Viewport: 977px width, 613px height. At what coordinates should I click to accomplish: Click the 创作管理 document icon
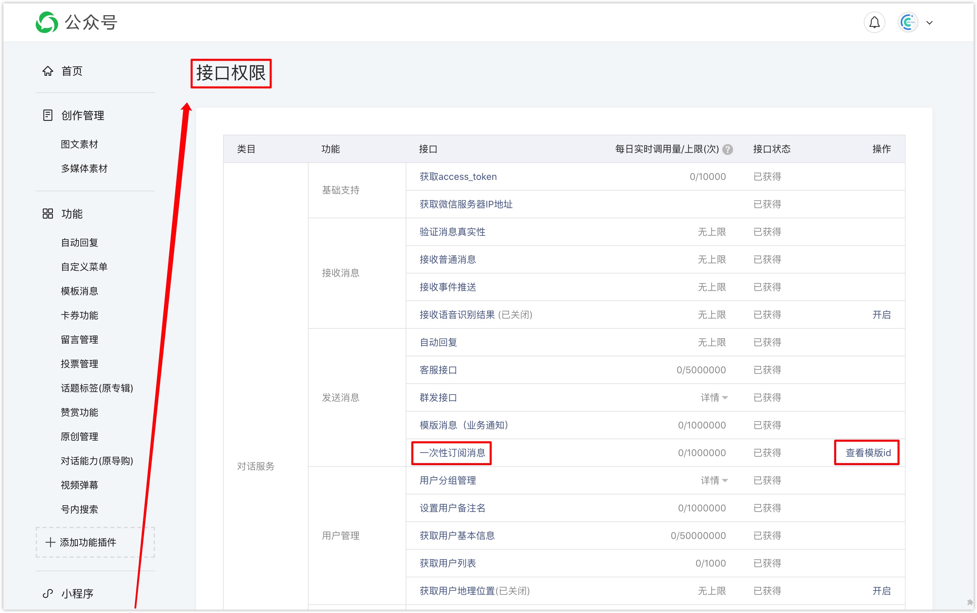click(x=48, y=115)
